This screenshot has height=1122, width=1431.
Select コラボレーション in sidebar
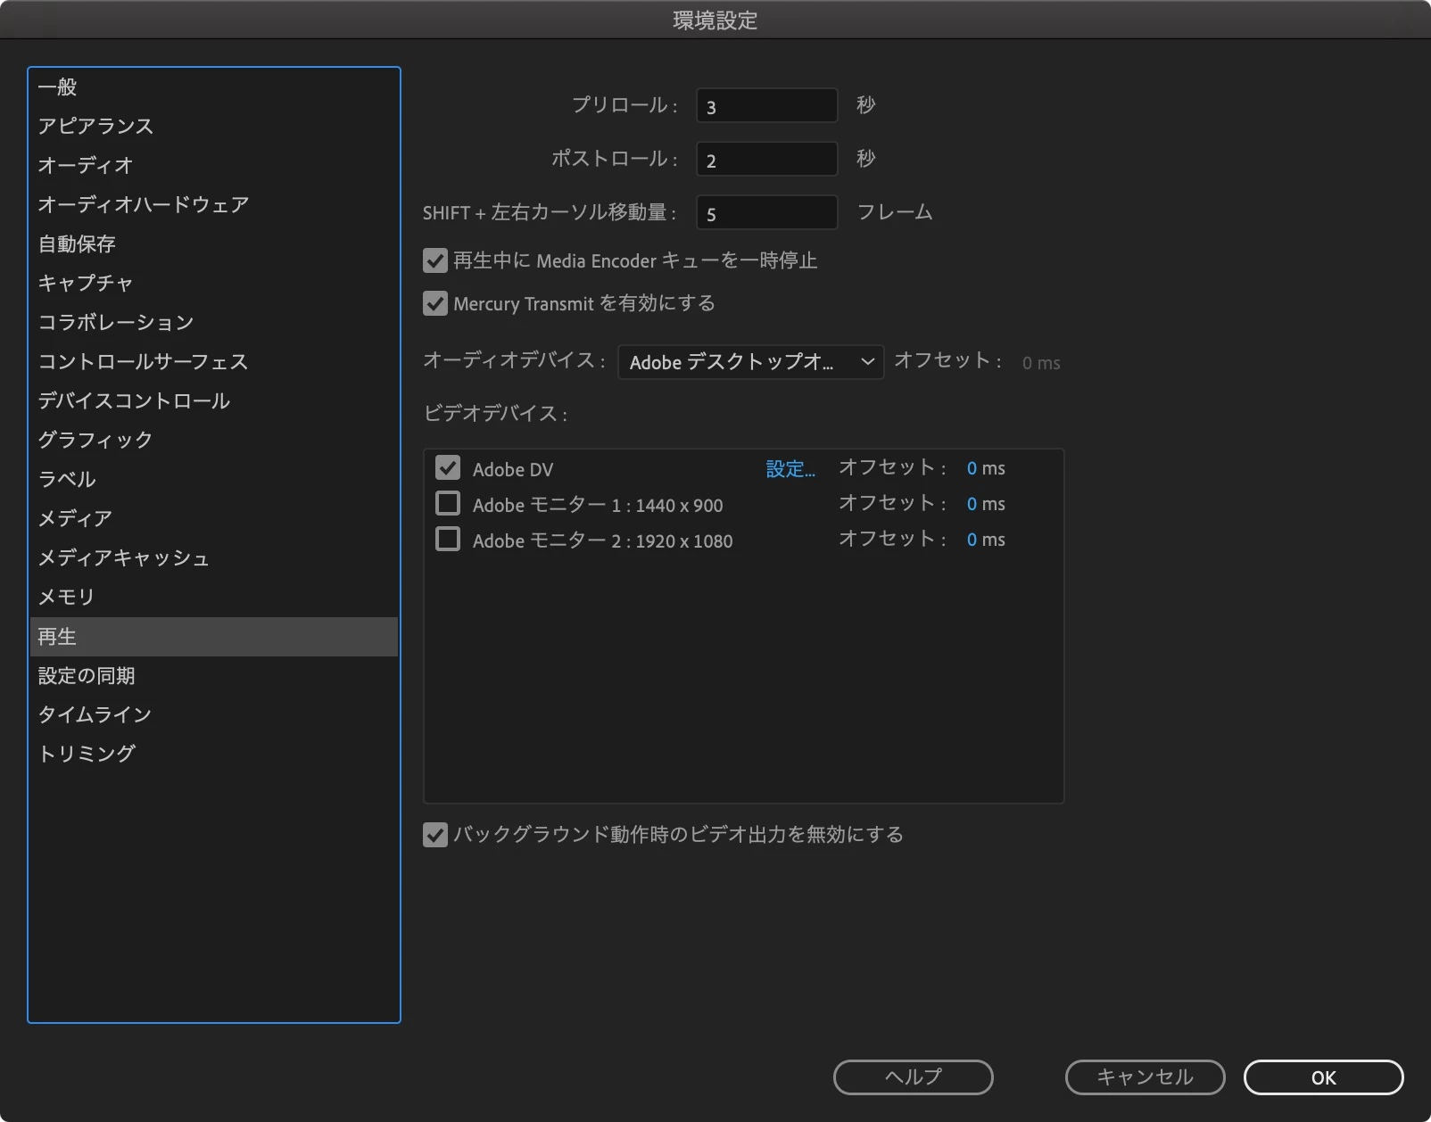(x=213, y=323)
